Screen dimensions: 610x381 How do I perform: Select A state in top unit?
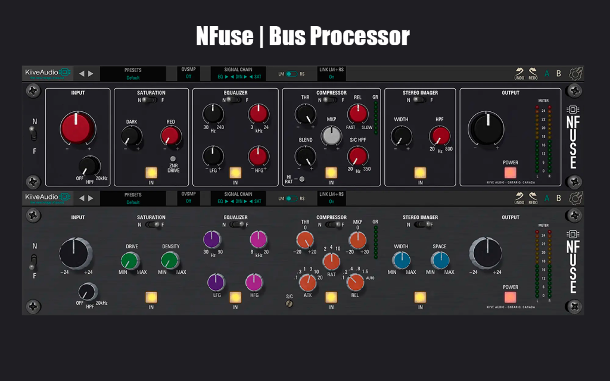(547, 73)
